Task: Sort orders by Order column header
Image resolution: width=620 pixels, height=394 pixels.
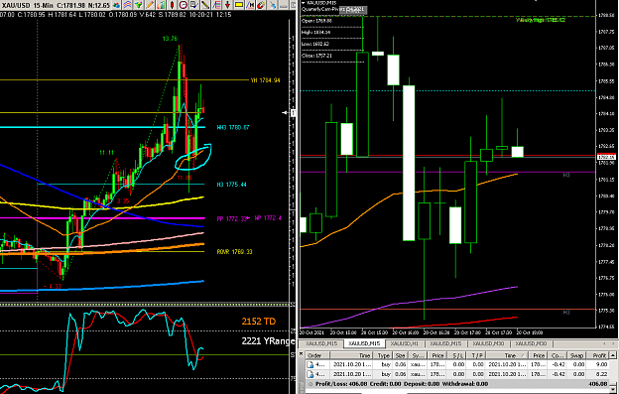Action: (x=317, y=355)
